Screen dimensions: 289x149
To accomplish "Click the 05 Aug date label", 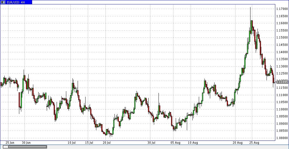I will coord(175,143).
